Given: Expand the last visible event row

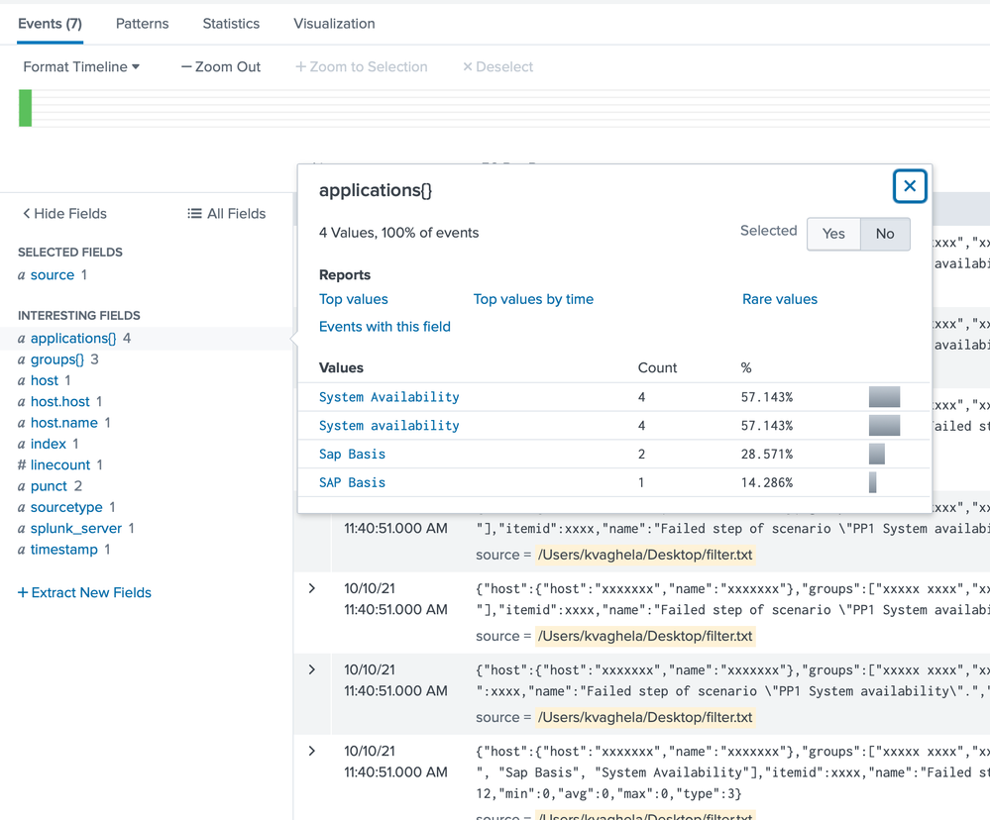Looking at the screenshot, I should tap(312, 751).
